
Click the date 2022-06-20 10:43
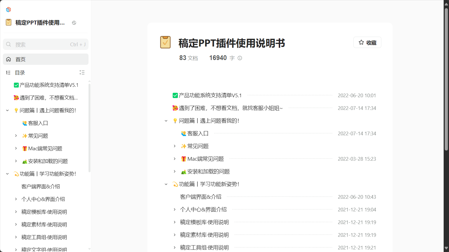pos(357,197)
